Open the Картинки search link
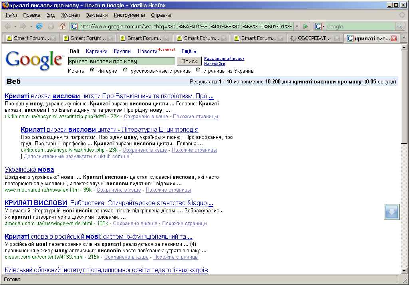Viewport: 409px width, 285px height. click(97, 51)
